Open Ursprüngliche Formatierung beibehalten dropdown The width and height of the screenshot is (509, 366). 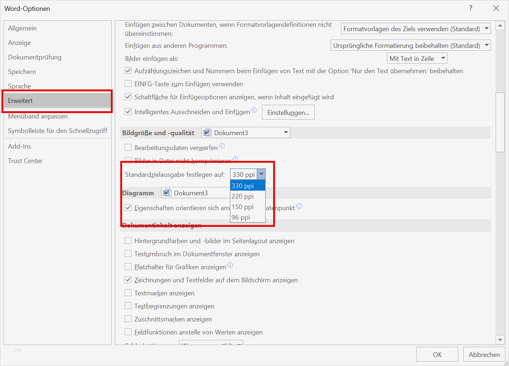point(411,45)
